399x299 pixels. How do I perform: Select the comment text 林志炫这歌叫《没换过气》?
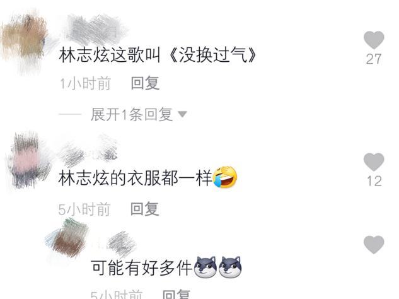point(158,55)
